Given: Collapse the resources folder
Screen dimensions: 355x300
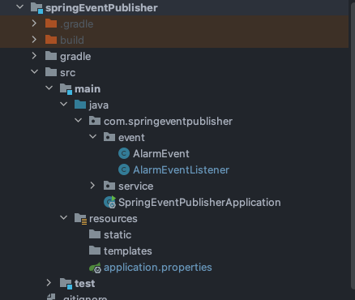Looking at the screenshot, I should pyautogui.click(x=63, y=218).
